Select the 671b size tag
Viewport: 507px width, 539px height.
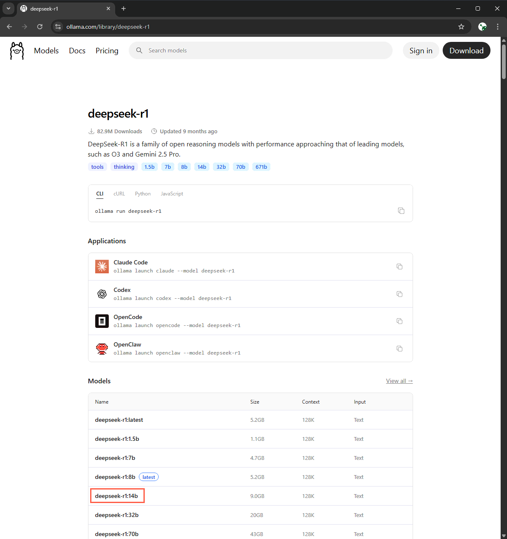click(262, 167)
